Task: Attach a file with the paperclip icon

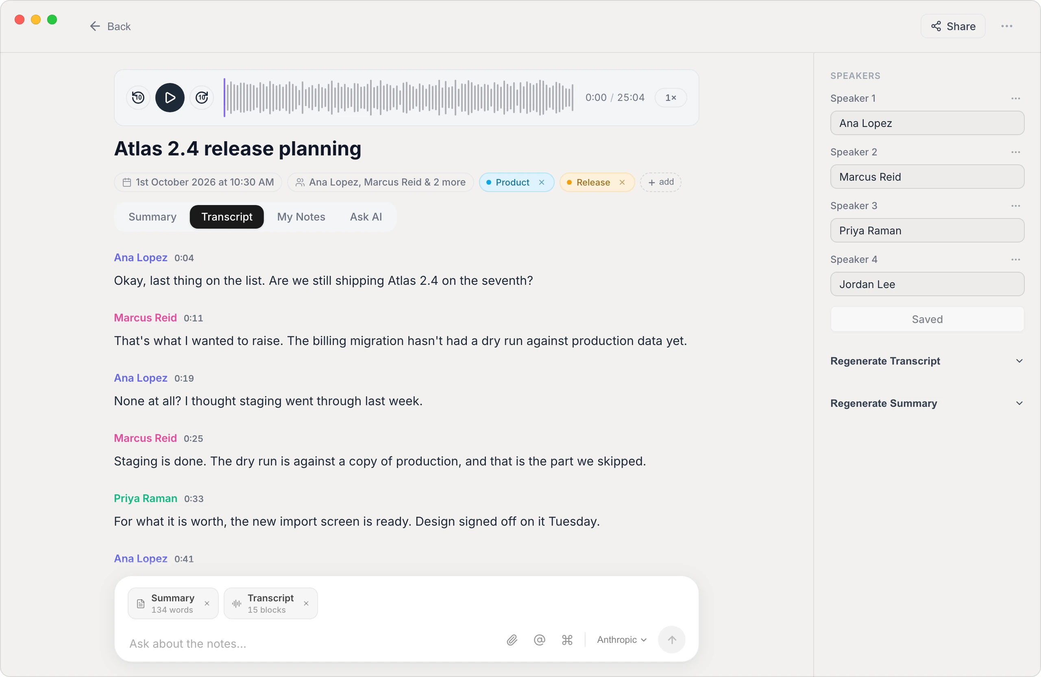Action: click(x=512, y=640)
